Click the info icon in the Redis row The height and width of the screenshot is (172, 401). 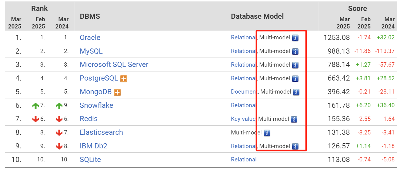pos(294,119)
